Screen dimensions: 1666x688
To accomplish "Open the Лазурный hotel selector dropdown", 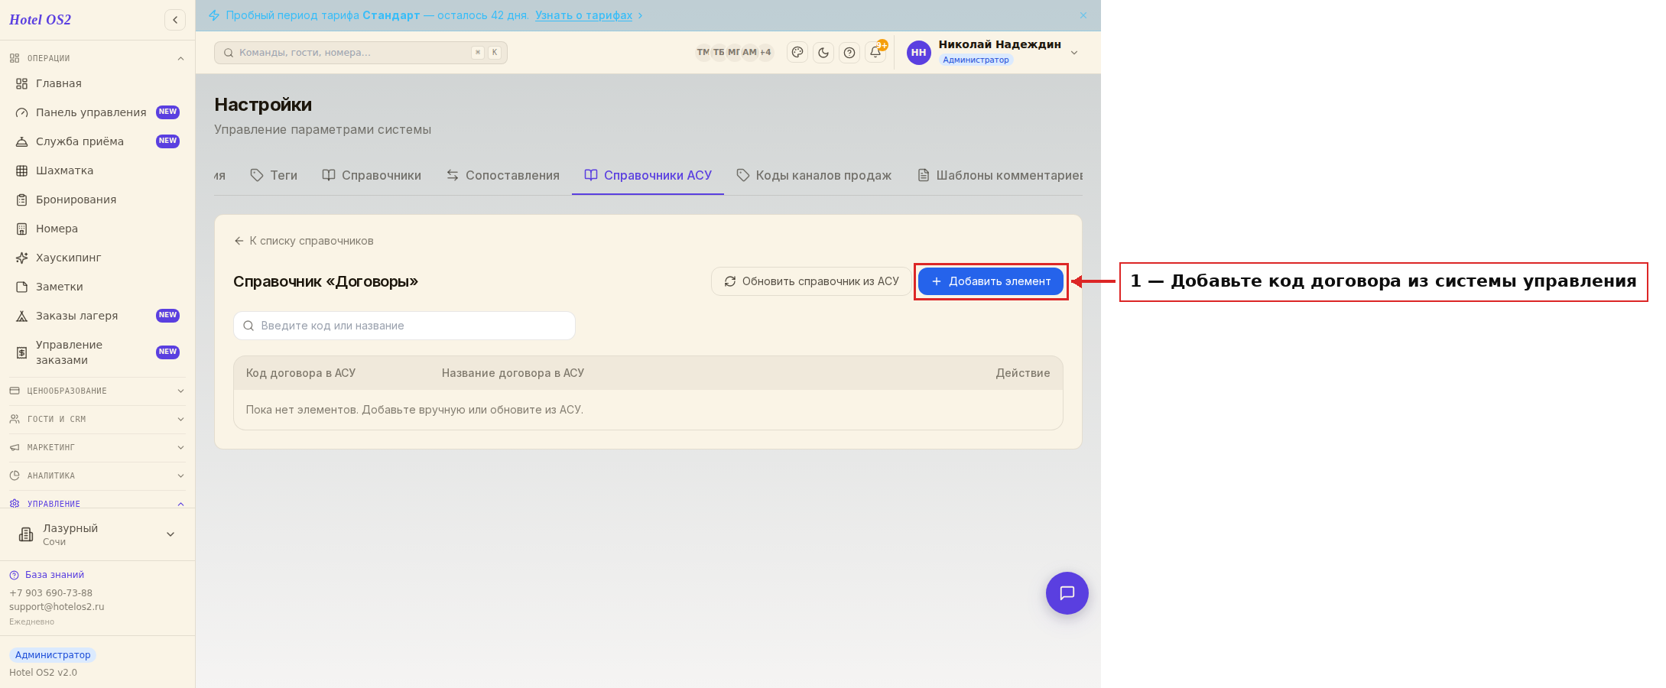I will click(x=97, y=534).
